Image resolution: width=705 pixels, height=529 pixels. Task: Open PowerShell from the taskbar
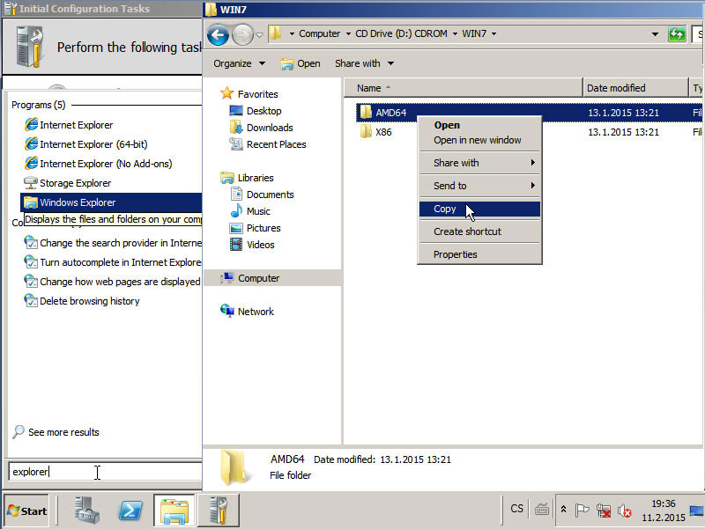pyautogui.click(x=131, y=510)
